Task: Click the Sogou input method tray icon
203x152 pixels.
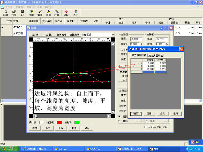Action: coord(193,142)
